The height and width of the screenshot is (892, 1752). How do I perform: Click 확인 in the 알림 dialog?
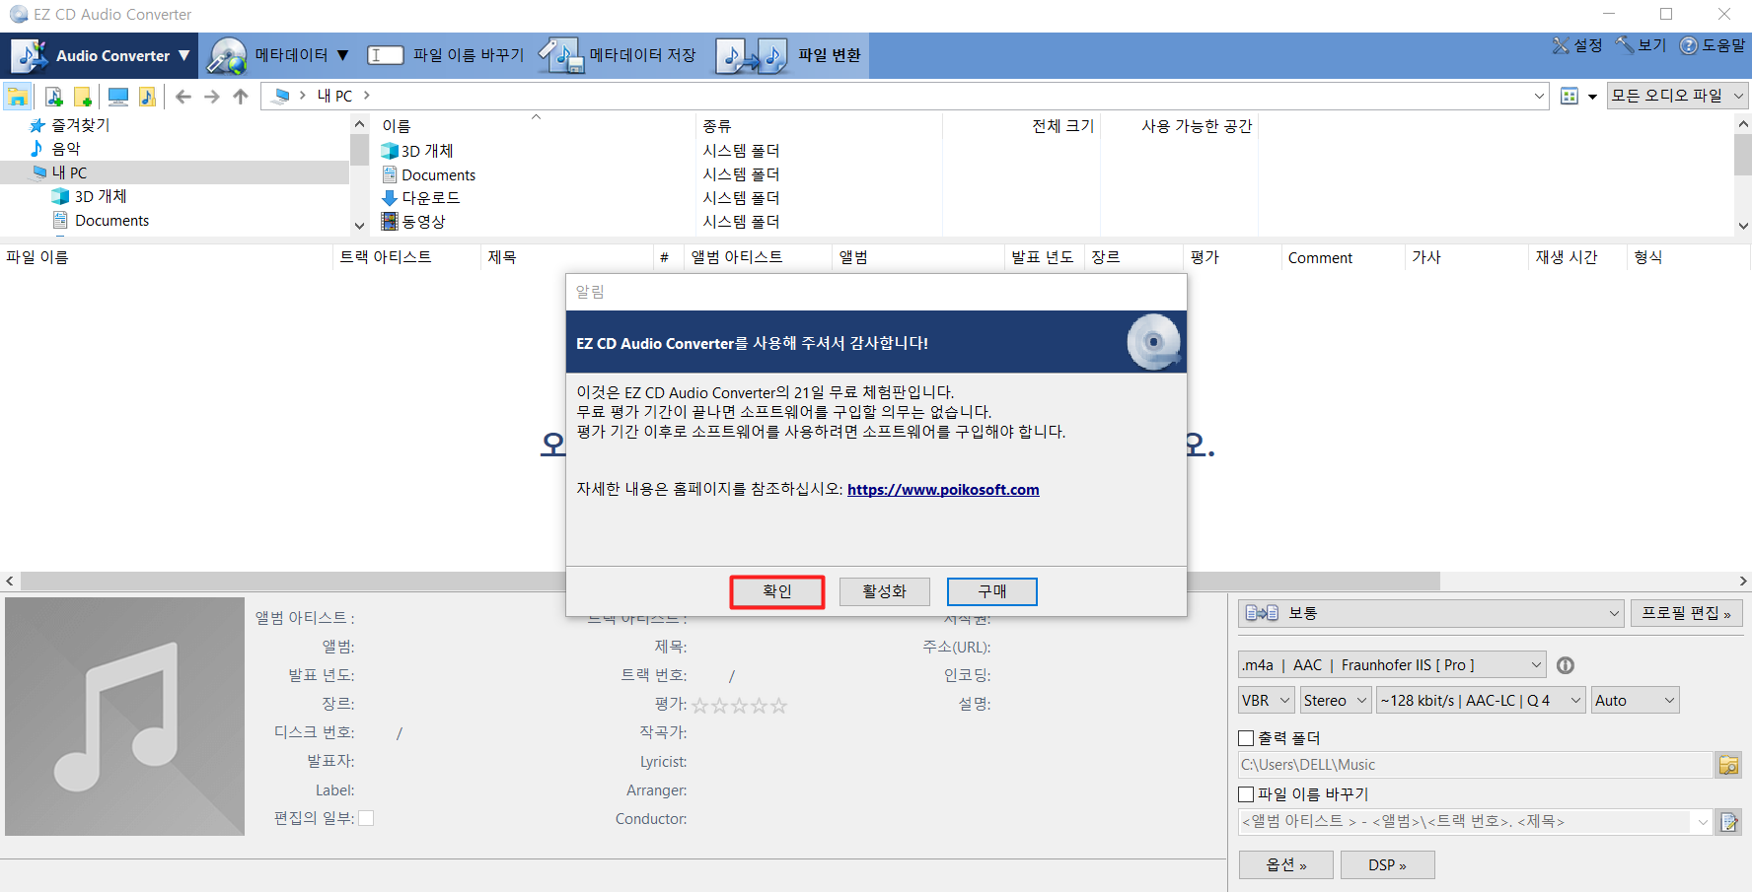777,591
